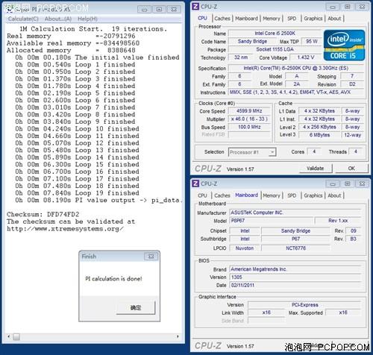The image size is (373, 355).
Task: Click the CPU-Z icon in top window title
Action: [x=195, y=6]
